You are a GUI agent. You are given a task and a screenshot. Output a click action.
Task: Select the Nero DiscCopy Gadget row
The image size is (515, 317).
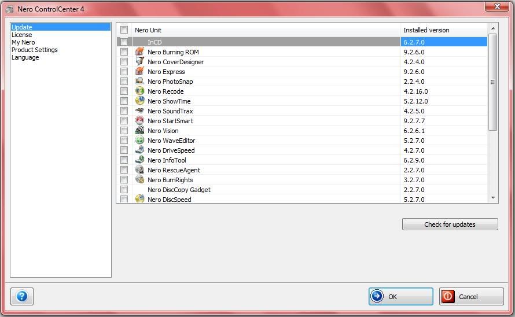302,190
